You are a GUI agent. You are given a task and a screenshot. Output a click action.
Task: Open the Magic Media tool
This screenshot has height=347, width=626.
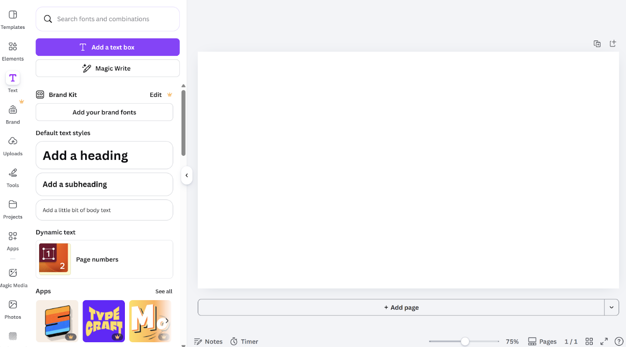pyautogui.click(x=13, y=277)
